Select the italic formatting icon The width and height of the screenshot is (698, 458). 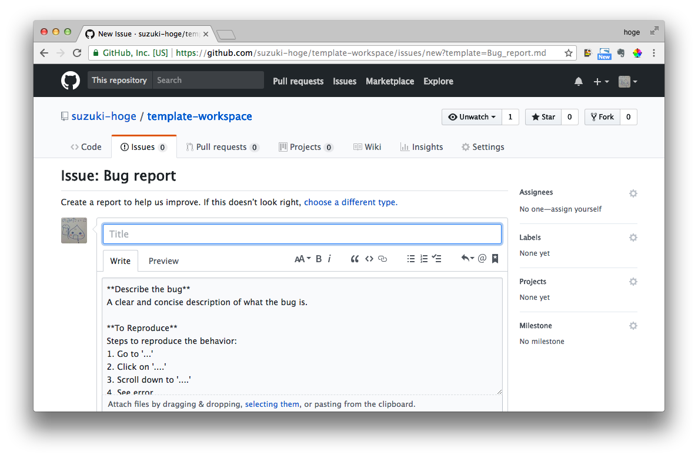pyautogui.click(x=330, y=259)
